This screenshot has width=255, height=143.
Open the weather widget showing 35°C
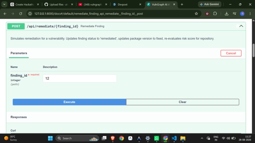pos(11,138)
